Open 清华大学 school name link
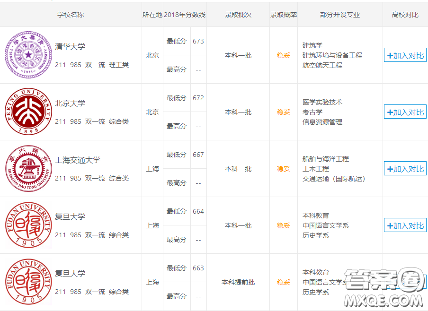 (x=70, y=47)
